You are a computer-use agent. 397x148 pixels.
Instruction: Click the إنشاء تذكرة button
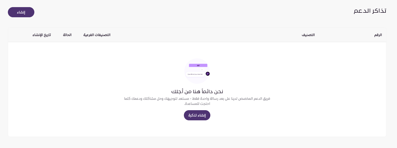point(197,115)
